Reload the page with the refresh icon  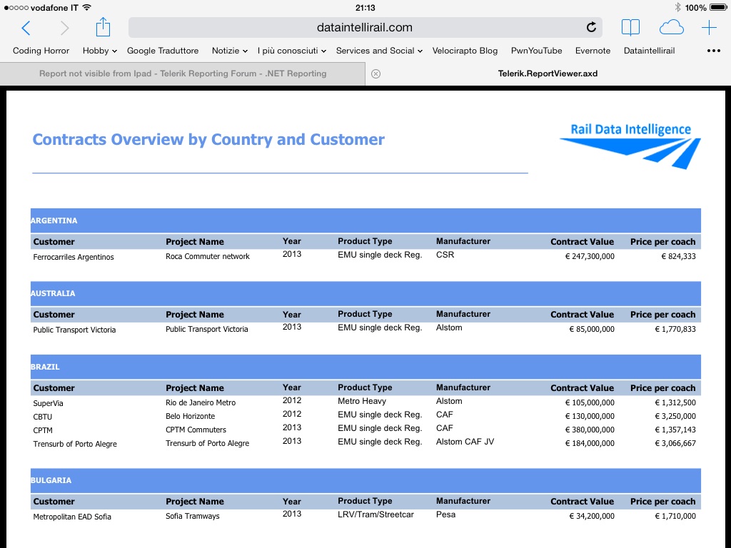click(x=591, y=28)
